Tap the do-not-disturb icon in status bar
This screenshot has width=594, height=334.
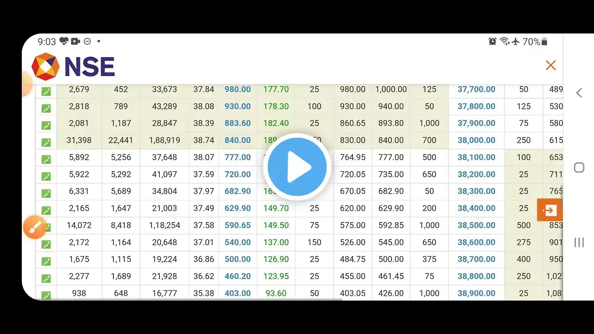(x=87, y=41)
